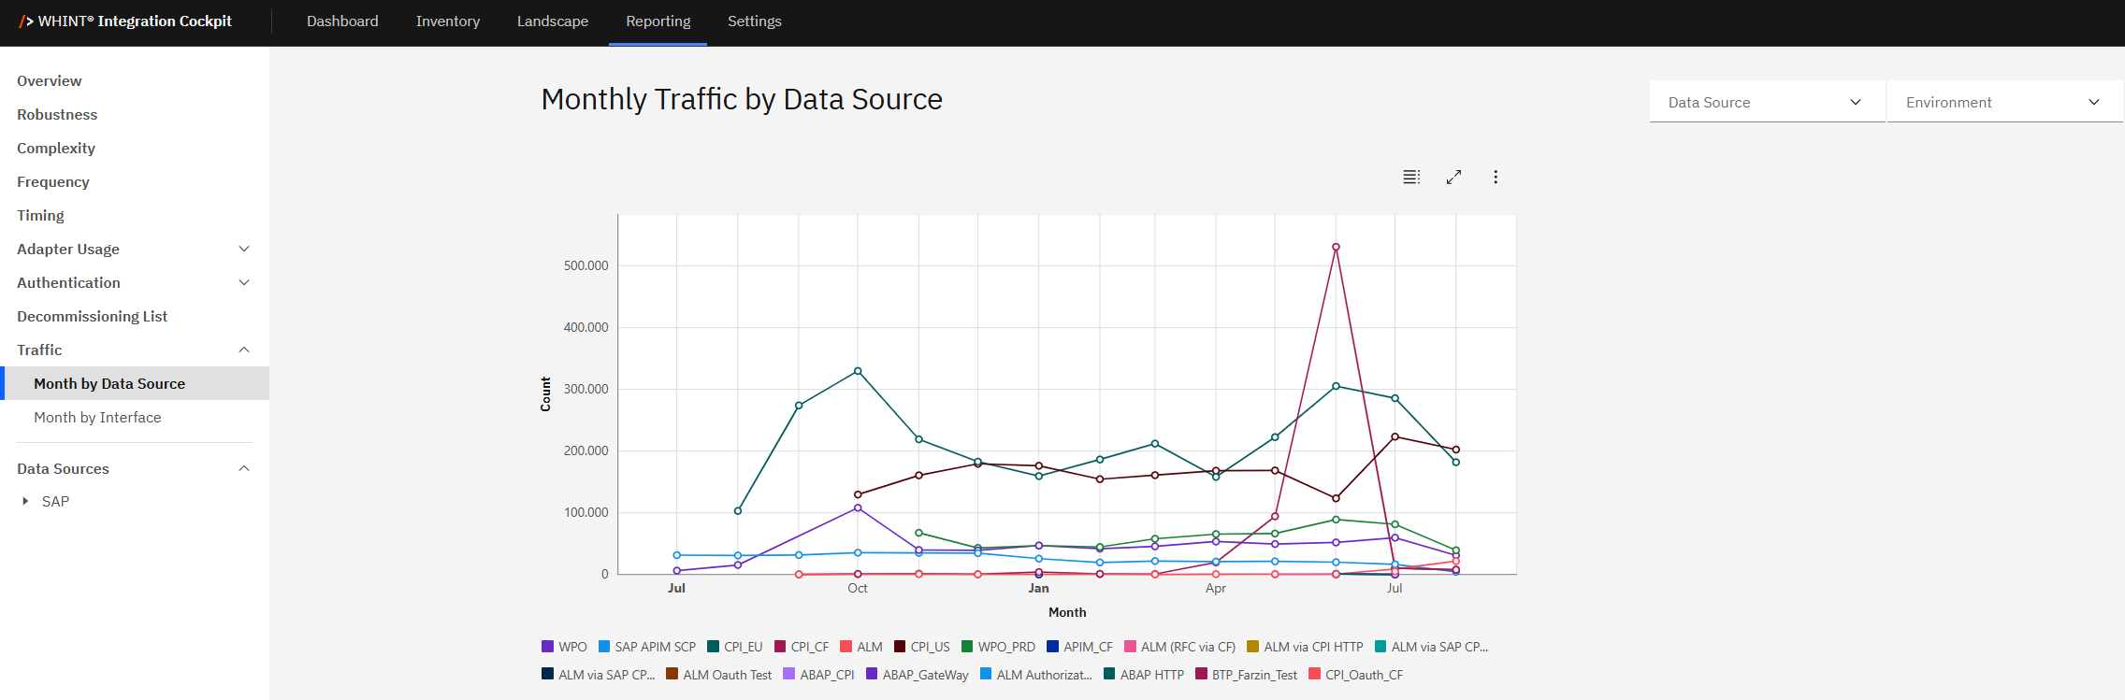Screen dimensions: 2125x700
Task: Hide the WPO series via legend
Action: pyautogui.click(x=564, y=647)
